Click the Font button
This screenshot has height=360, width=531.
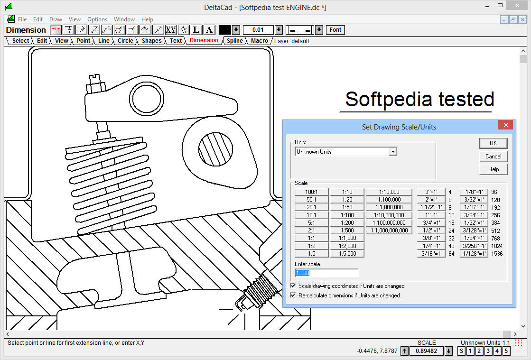[x=335, y=30]
